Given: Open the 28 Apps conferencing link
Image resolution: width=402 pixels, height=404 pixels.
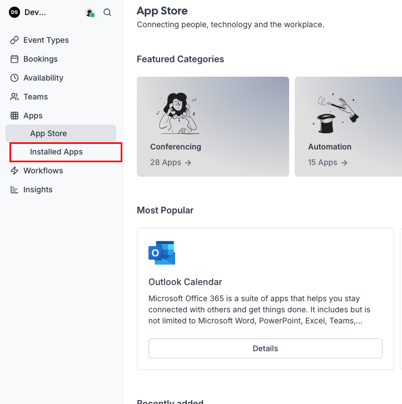Looking at the screenshot, I should click(171, 162).
